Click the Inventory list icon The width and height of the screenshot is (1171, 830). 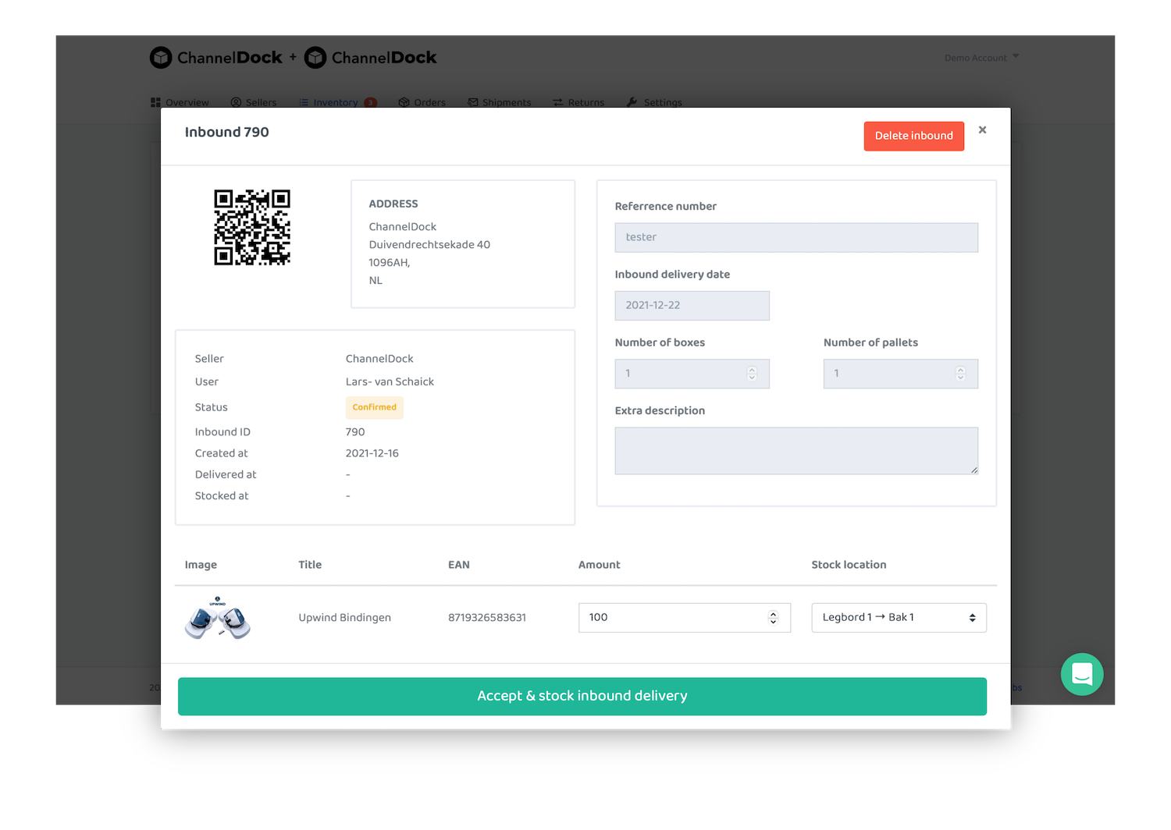pos(304,102)
